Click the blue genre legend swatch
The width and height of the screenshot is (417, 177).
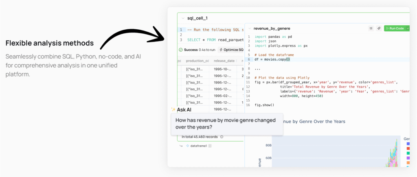coord(408,144)
